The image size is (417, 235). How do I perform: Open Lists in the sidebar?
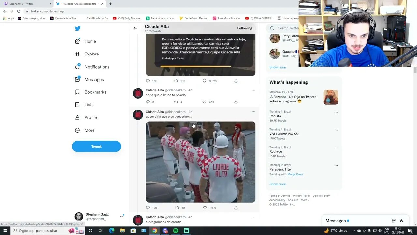(84, 105)
